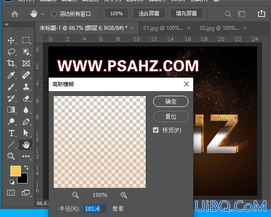Select the Horizontal Type tool
Viewport: 271px width, 217px height.
point(12,133)
